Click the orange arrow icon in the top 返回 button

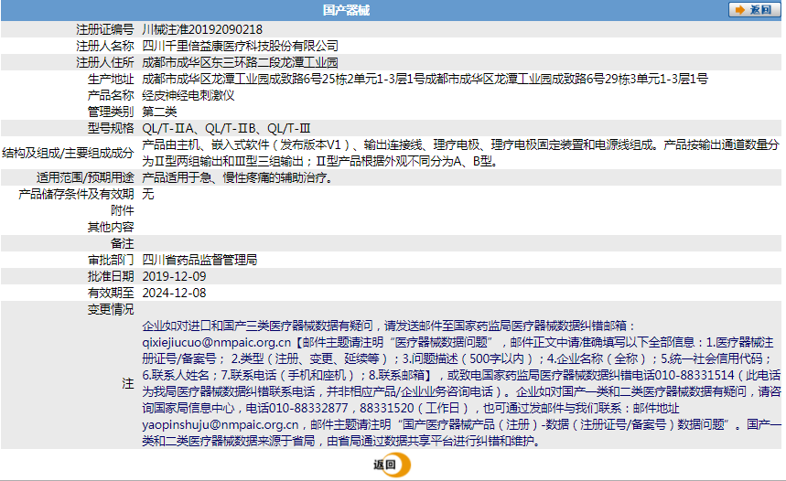point(740,9)
